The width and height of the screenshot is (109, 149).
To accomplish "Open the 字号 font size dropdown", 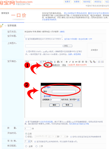I will (x=46, y=62).
